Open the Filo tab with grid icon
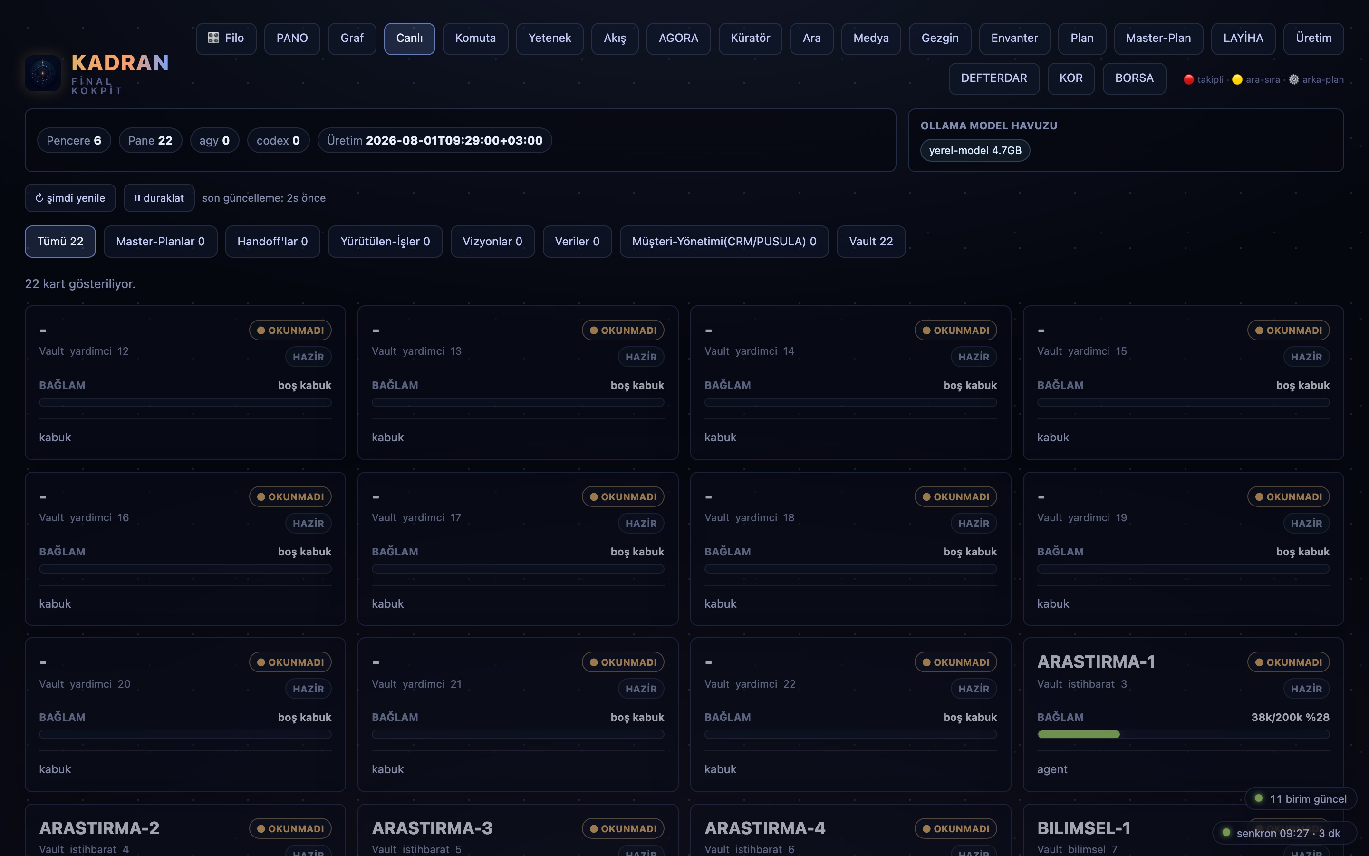The image size is (1369, 856). 226,39
